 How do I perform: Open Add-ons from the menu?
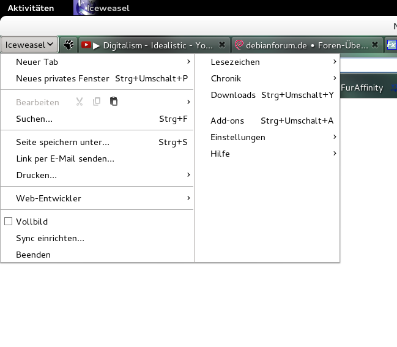[x=267, y=121]
